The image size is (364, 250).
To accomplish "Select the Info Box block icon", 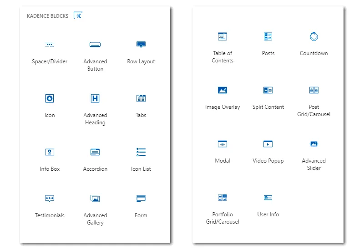I will [x=50, y=152].
